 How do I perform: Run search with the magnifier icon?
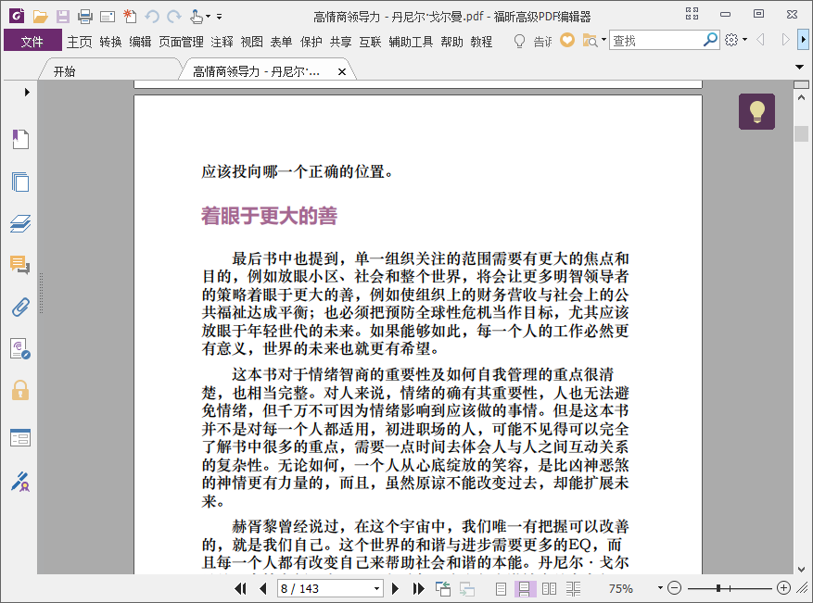pyautogui.click(x=710, y=40)
